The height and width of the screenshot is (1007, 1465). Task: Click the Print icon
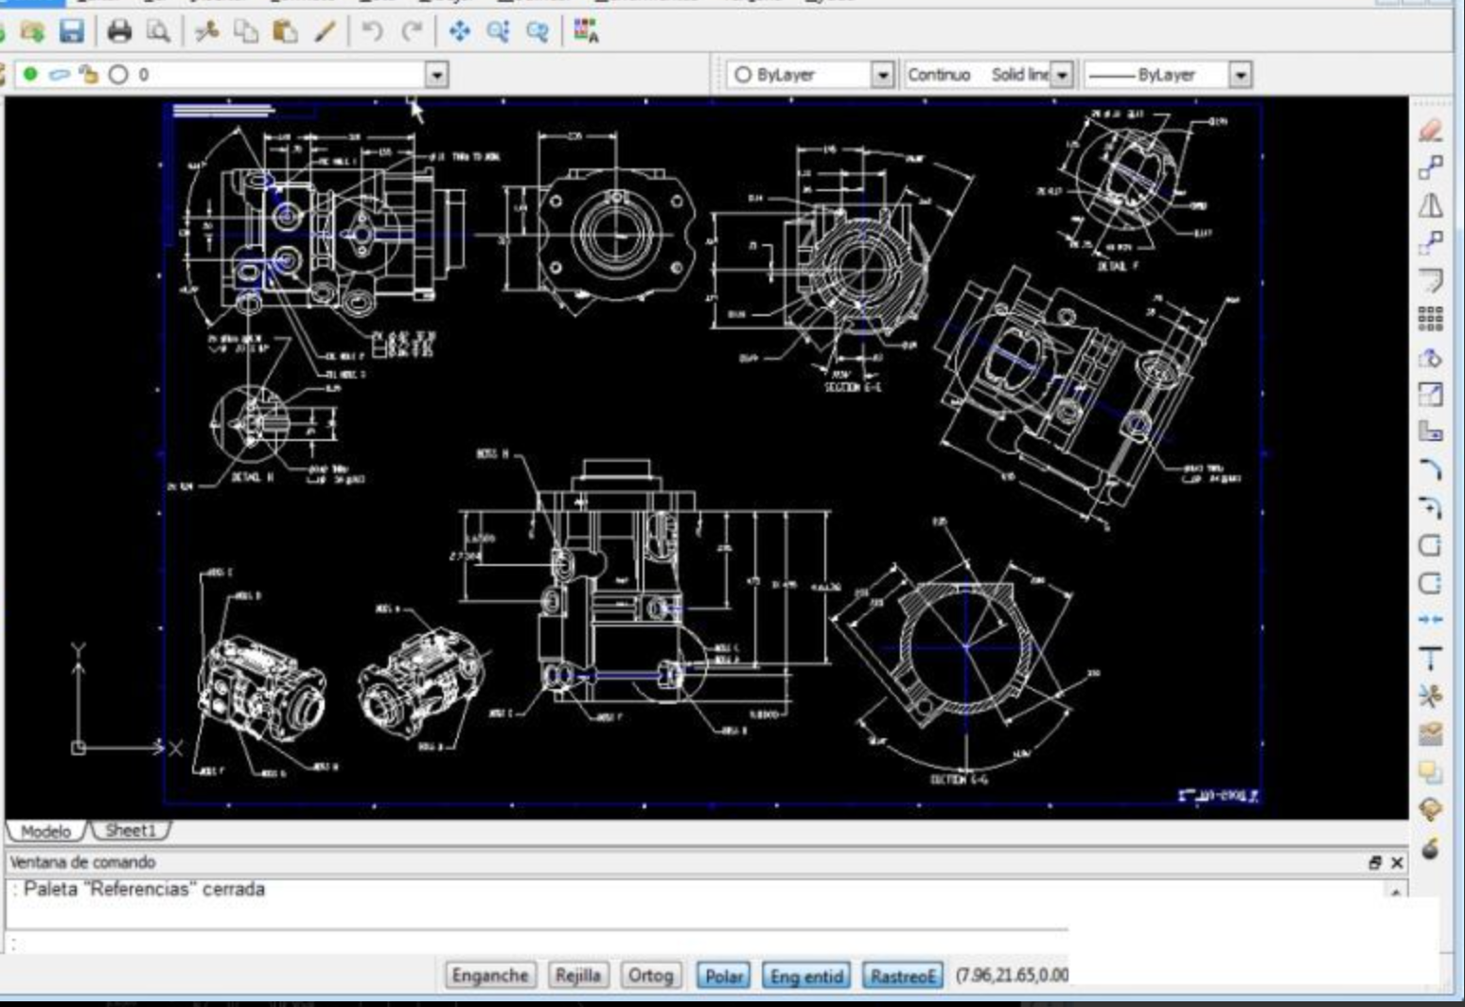pyautogui.click(x=119, y=31)
